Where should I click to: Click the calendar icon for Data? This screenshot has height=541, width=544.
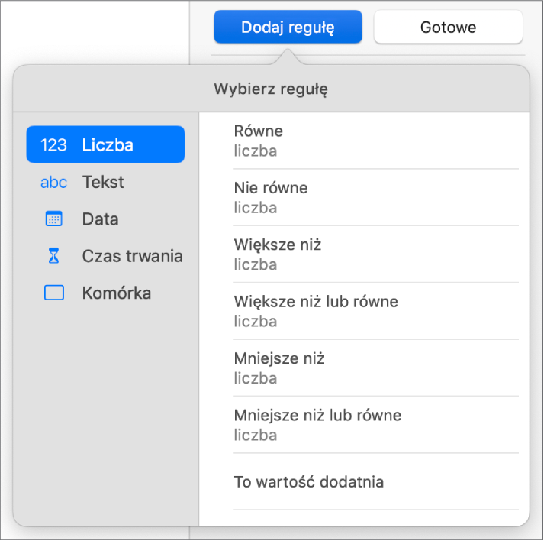(x=53, y=219)
